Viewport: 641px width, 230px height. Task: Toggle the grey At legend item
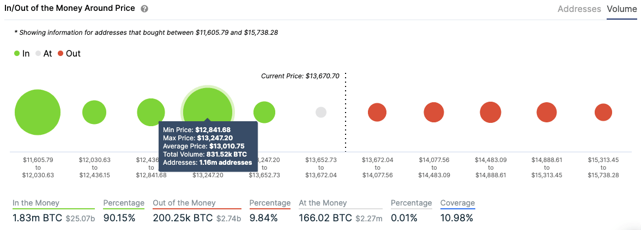43,54
